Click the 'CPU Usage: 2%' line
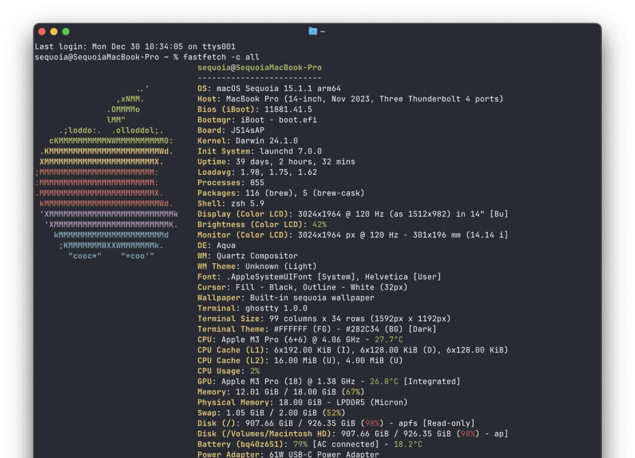 click(229, 371)
